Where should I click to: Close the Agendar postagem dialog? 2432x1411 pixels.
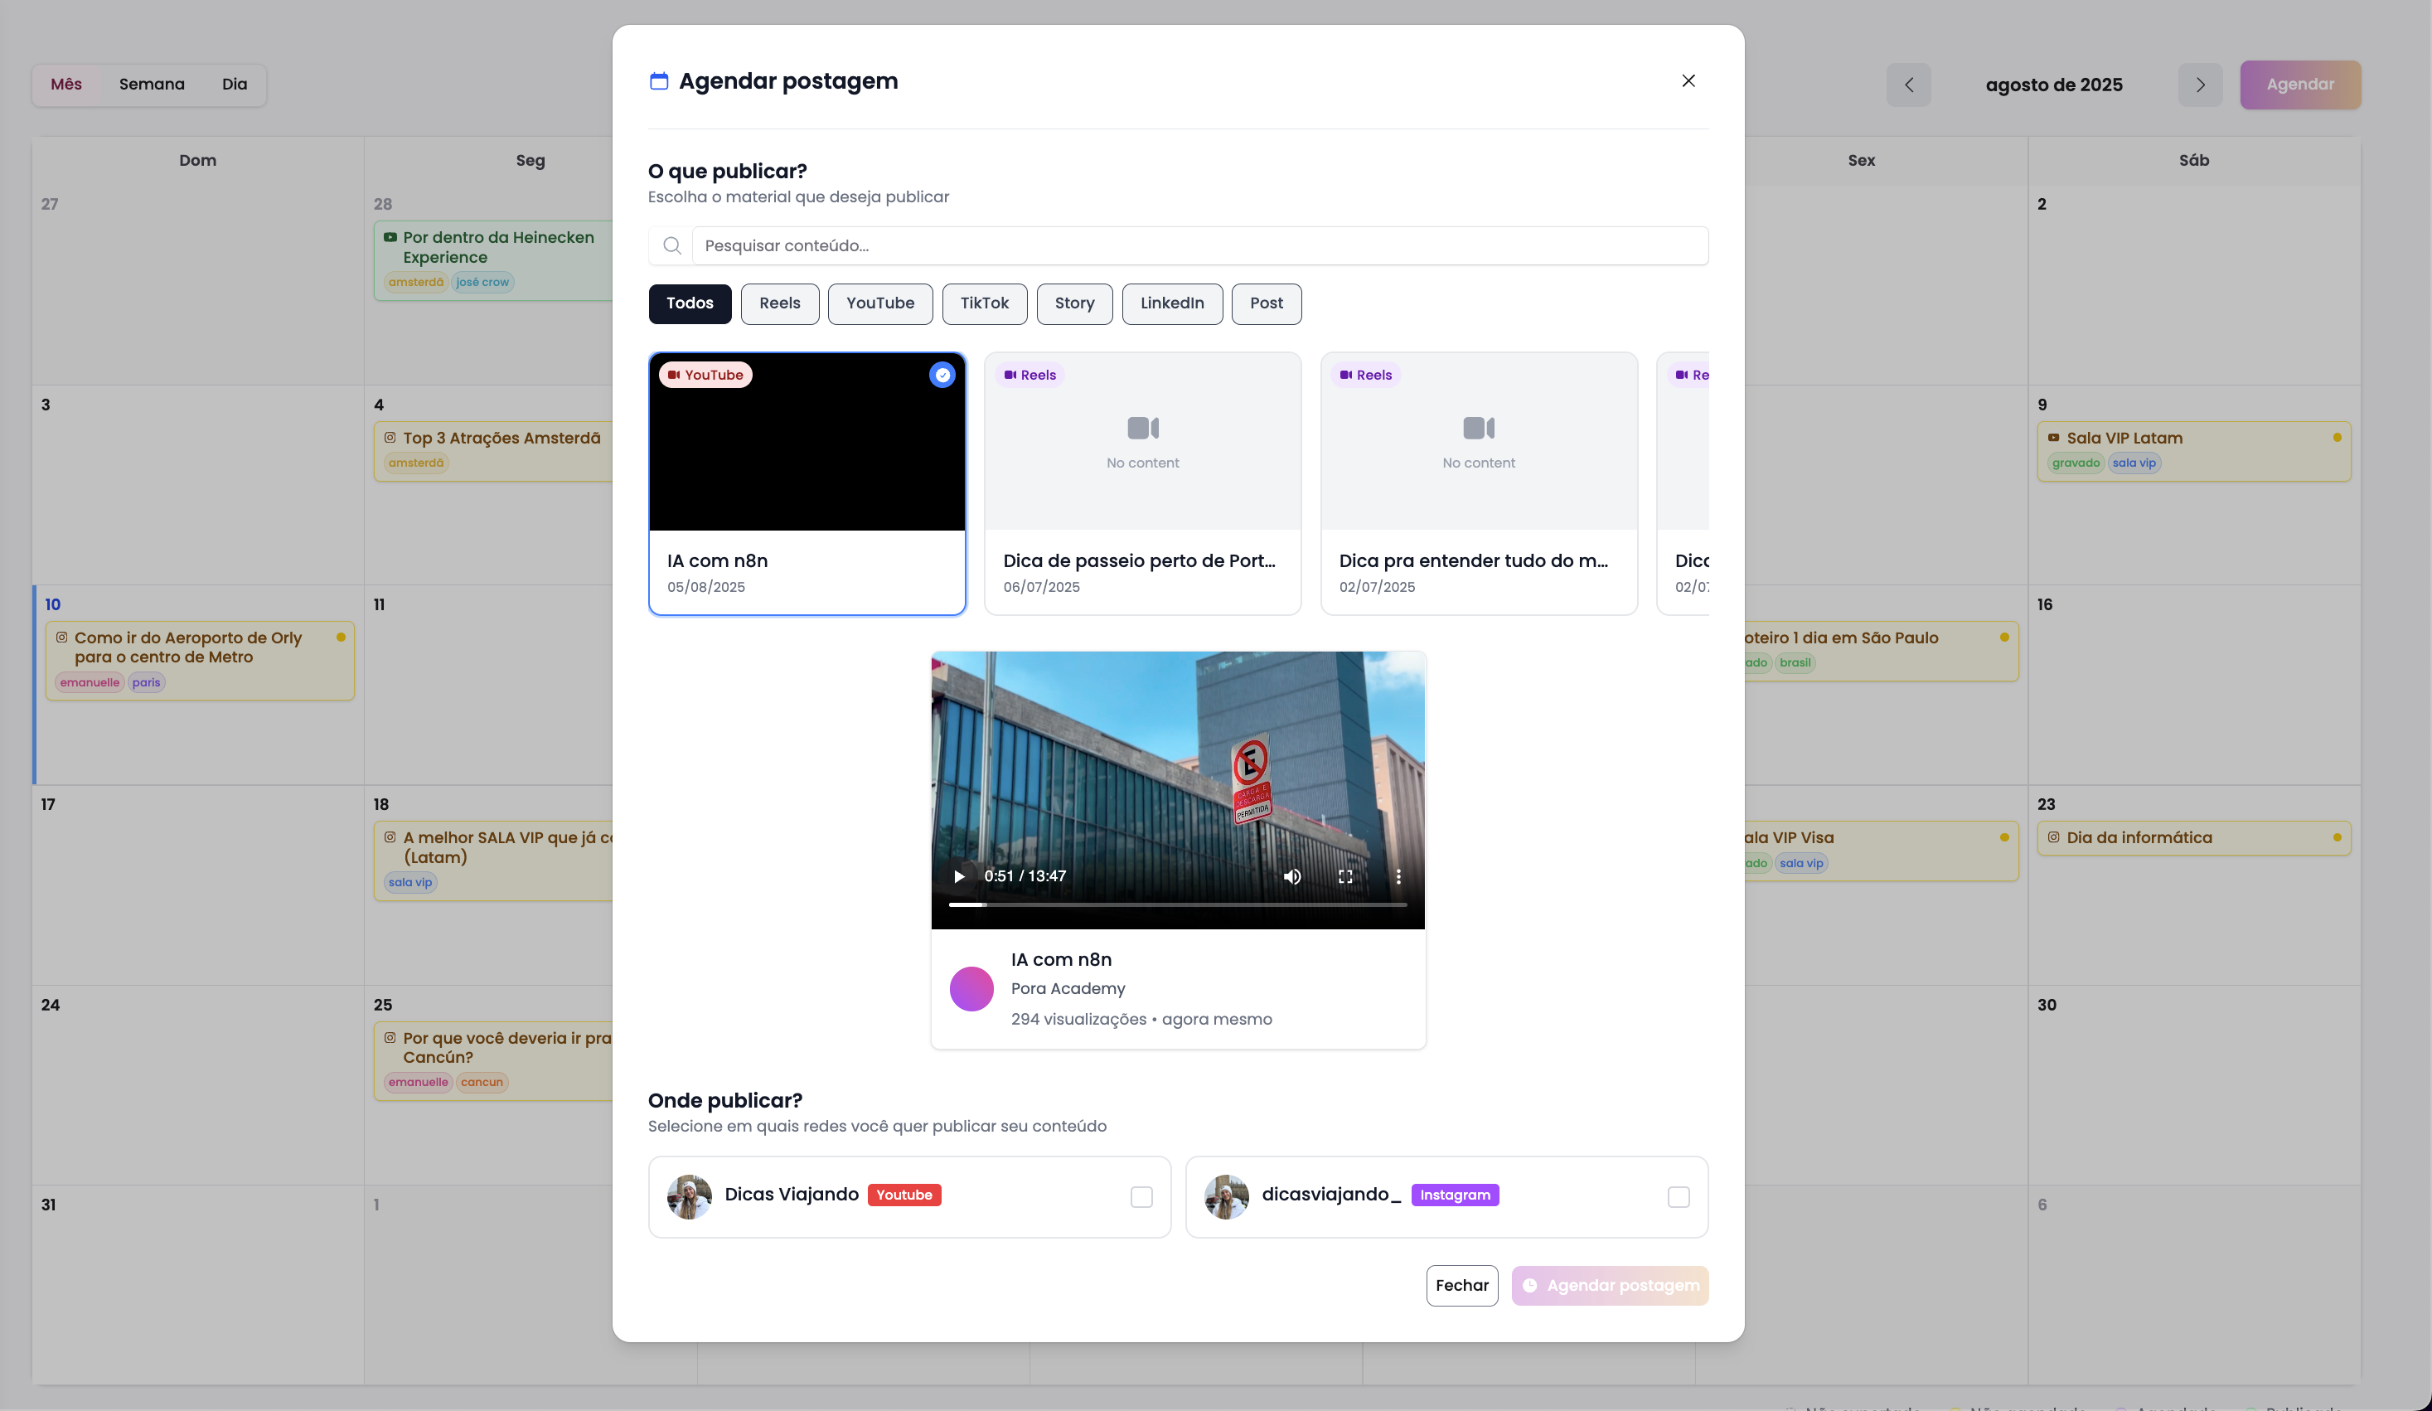[1688, 81]
